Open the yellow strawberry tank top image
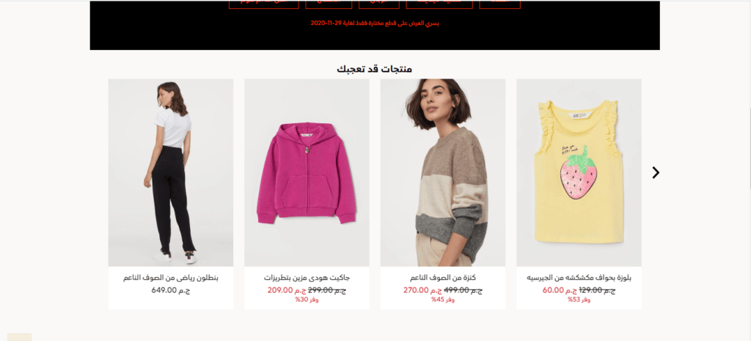The width and height of the screenshot is (751, 341). coord(579,172)
